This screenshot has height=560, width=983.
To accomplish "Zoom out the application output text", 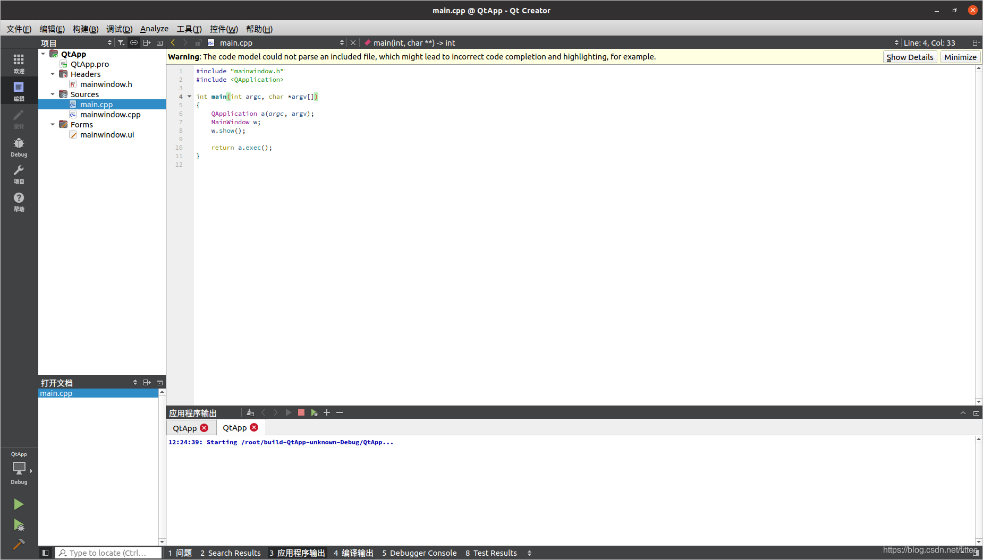I will pos(340,412).
